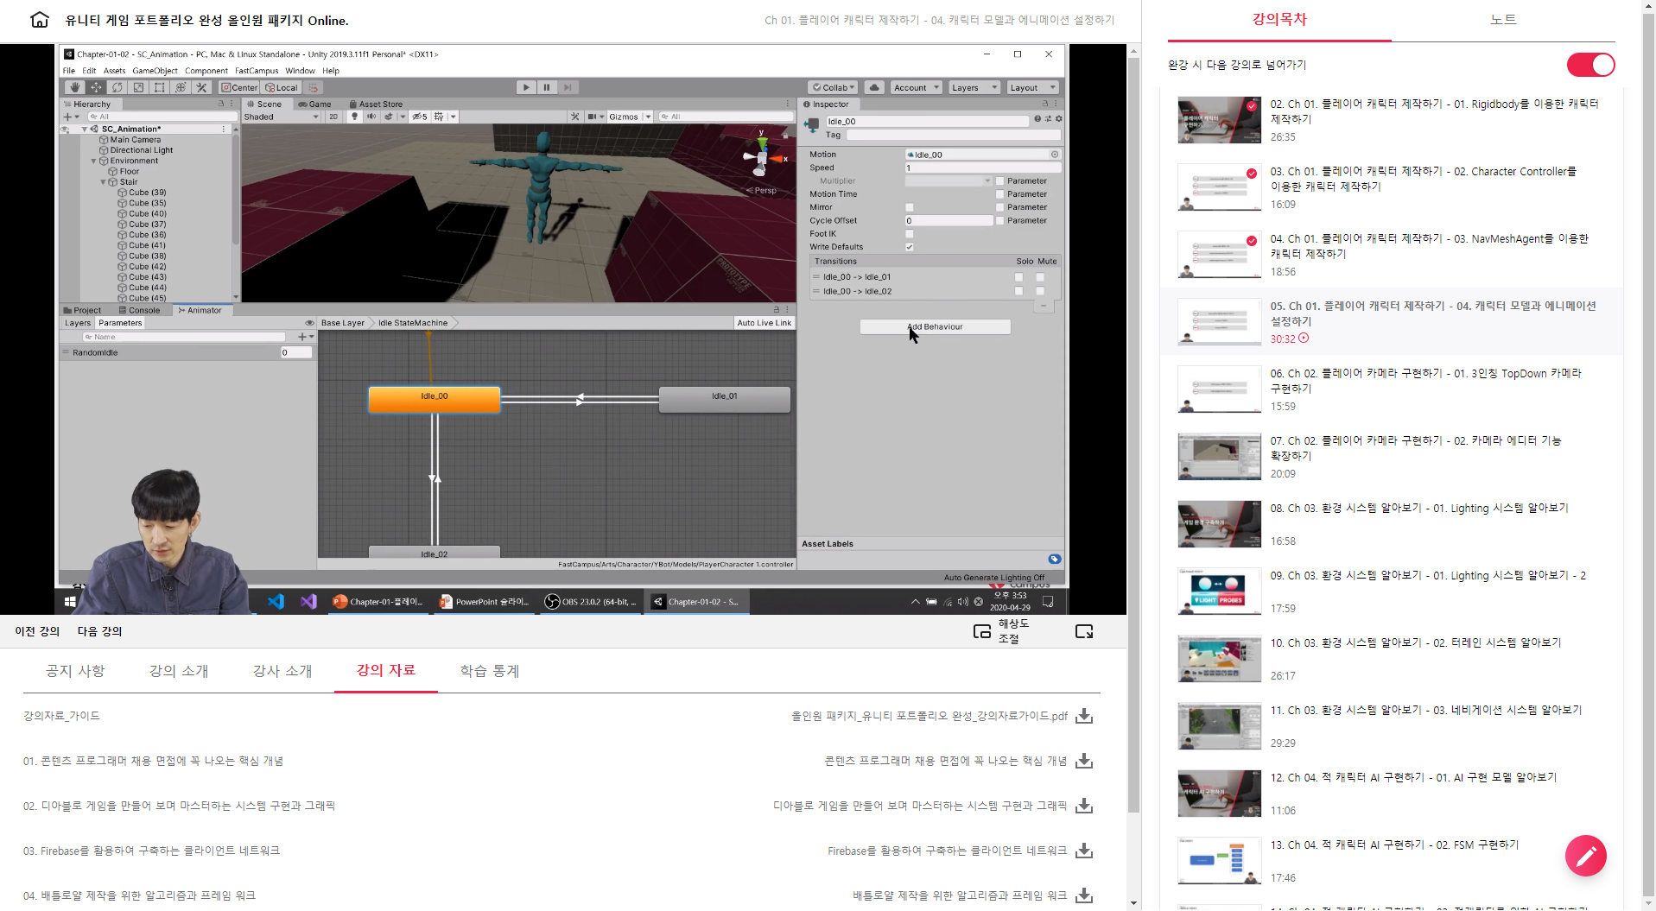Click the fullscreen icon below the video
This screenshot has width=1656, height=911.
1084,631
